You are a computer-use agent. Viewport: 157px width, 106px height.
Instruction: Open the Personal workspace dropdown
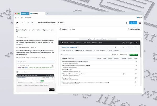click(x=25, y=13)
